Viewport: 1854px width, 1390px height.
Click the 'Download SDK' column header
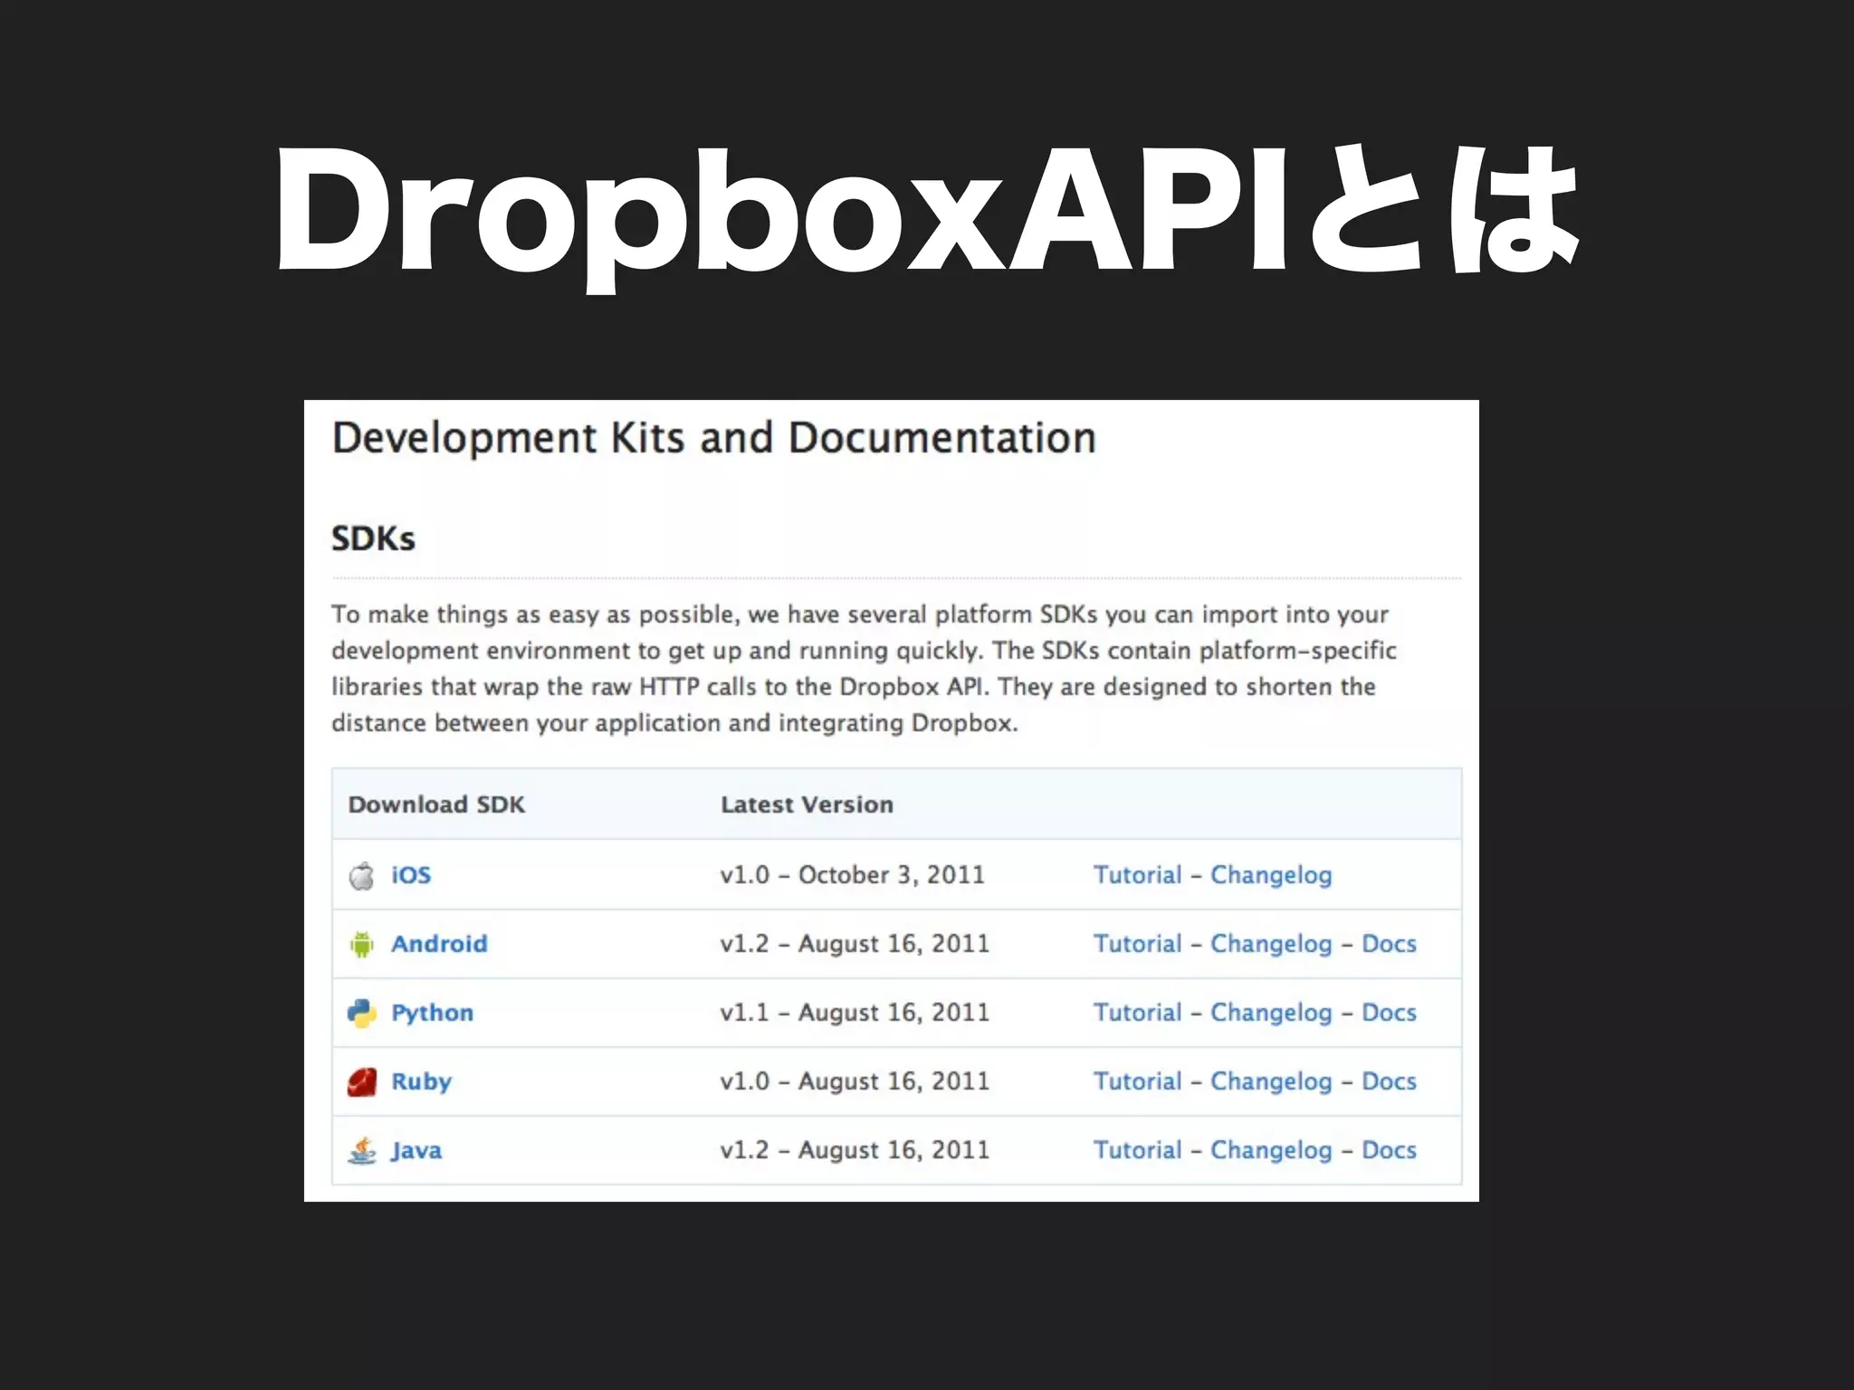[x=436, y=804]
